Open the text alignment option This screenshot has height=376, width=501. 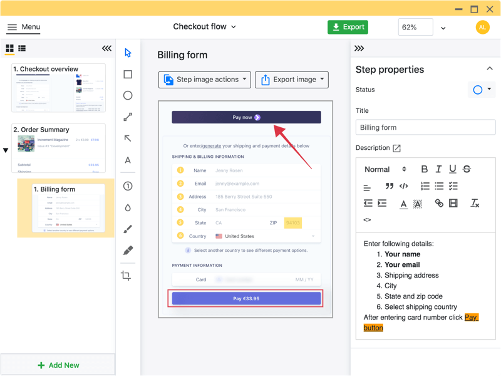click(x=367, y=187)
